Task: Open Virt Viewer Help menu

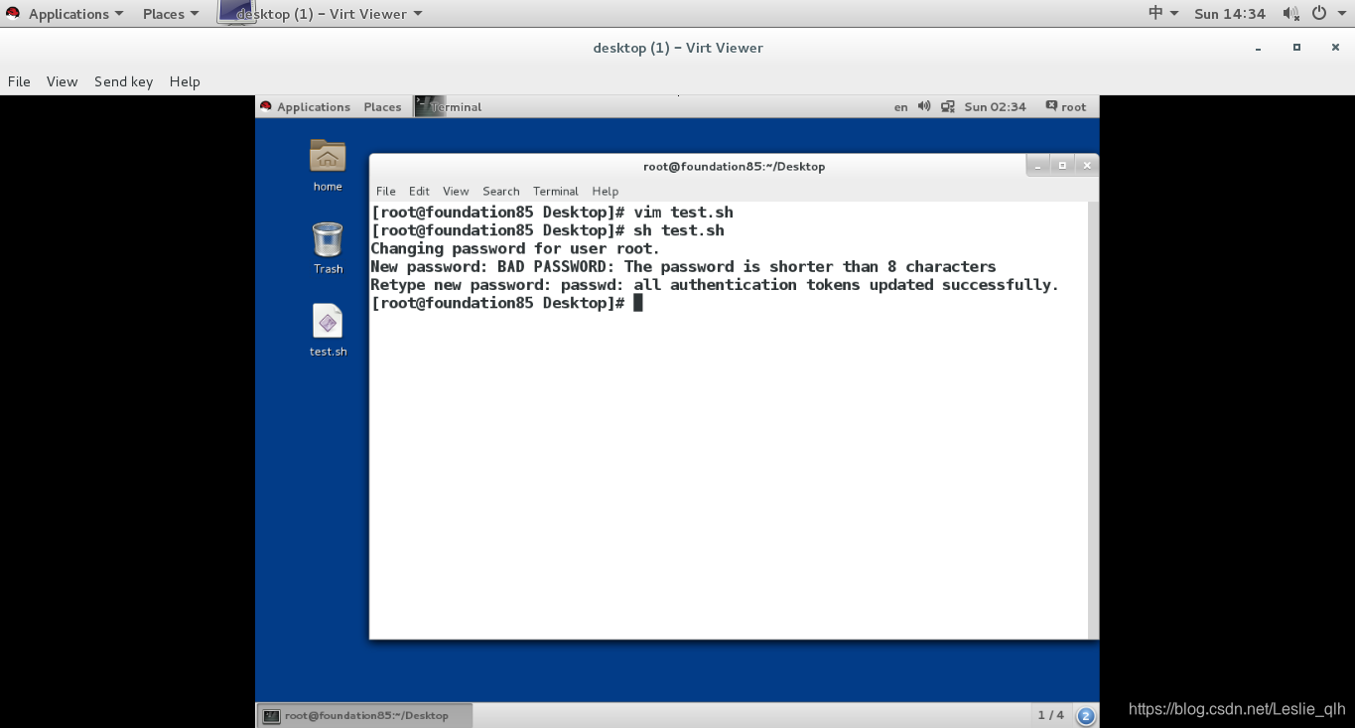Action: [185, 81]
